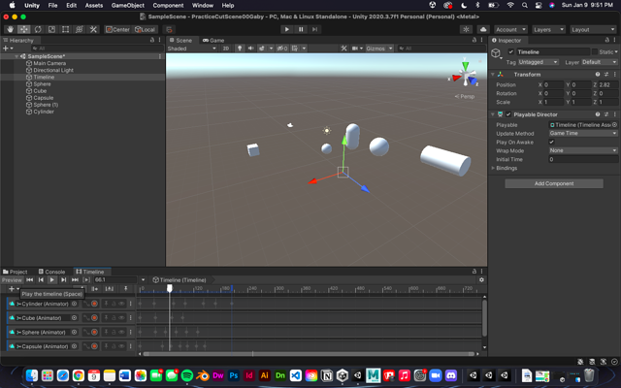Toggle Timeline object active checkbox
Image resolution: width=621 pixels, height=388 pixels.
pyautogui.click(x=511, y=51)
